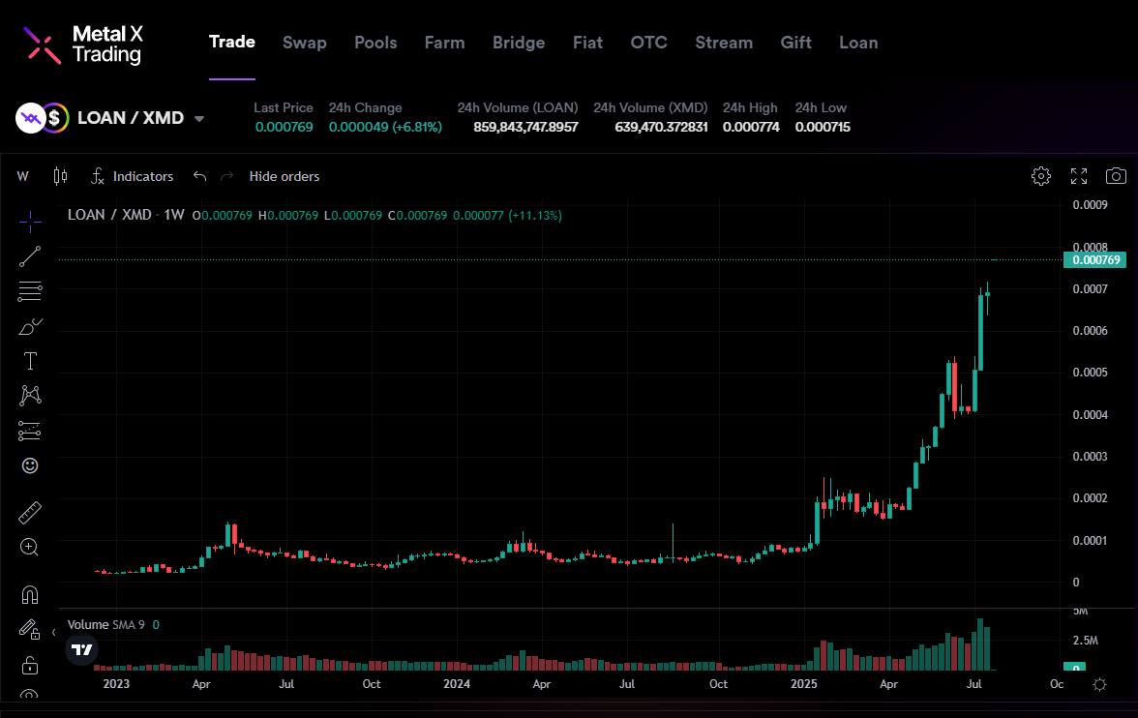The width and height of the screenshot is (1138, 718).
Task: Select the chart patterns tool
Action: [30, 395]
